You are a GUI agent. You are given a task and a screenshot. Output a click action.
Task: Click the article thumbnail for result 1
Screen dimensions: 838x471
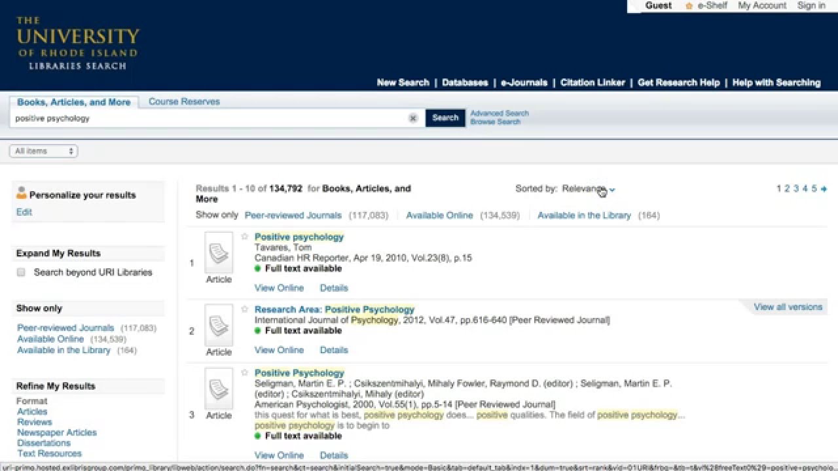point(219,253)
